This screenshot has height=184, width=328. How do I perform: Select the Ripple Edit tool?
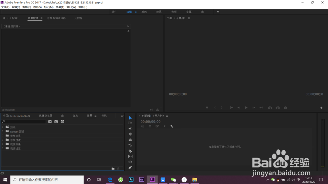tap(130, 134)
